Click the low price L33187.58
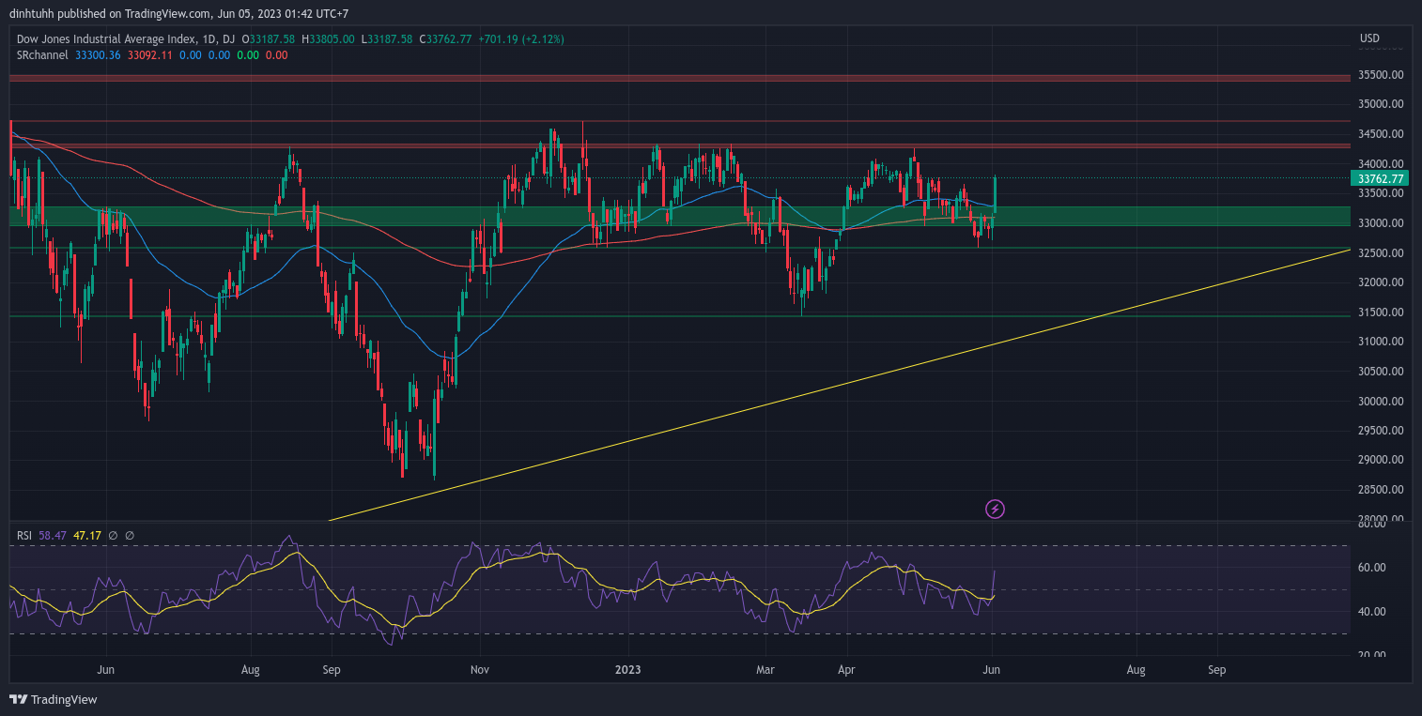 click(x=387, y=39)
